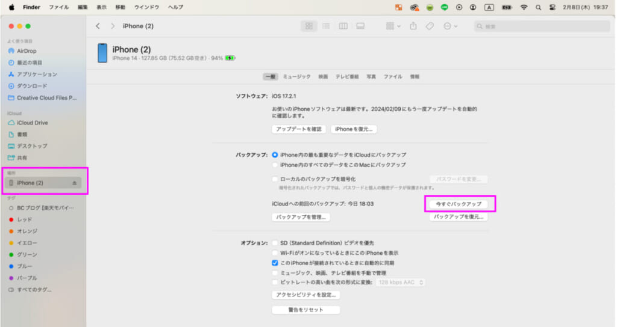Image resolution: width=617 pixels, height=327 pixels.
Task: Click Restore iPhone (iPhoneを復元...)
Action: click(x=354, y=129)
